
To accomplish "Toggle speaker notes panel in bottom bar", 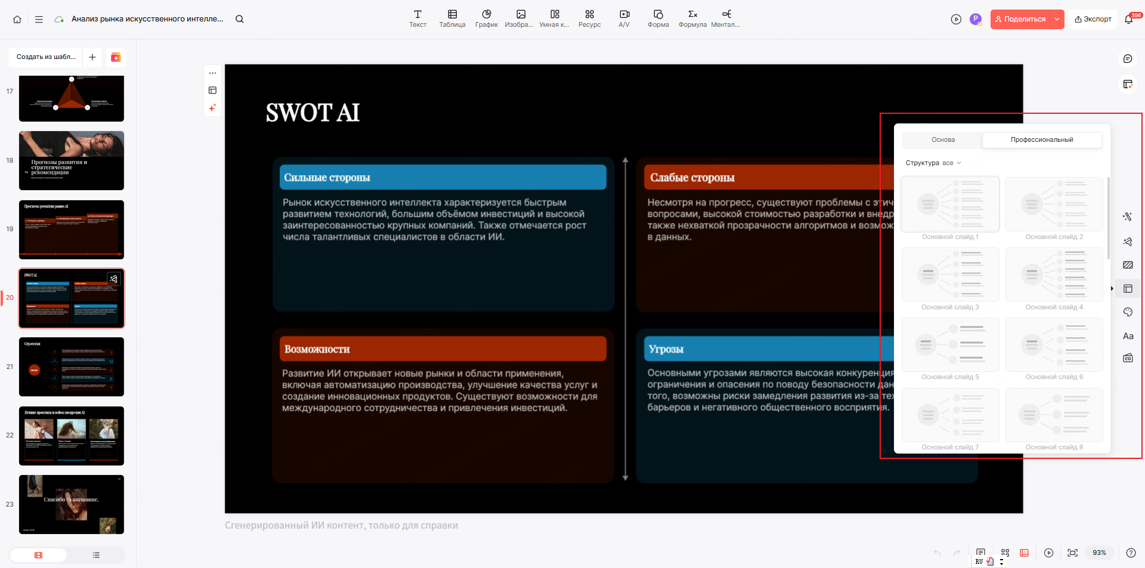I will 980,553.
